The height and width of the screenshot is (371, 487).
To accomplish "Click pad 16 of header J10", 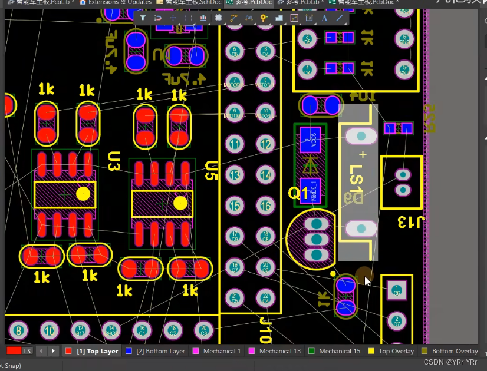I will [265, 206].
